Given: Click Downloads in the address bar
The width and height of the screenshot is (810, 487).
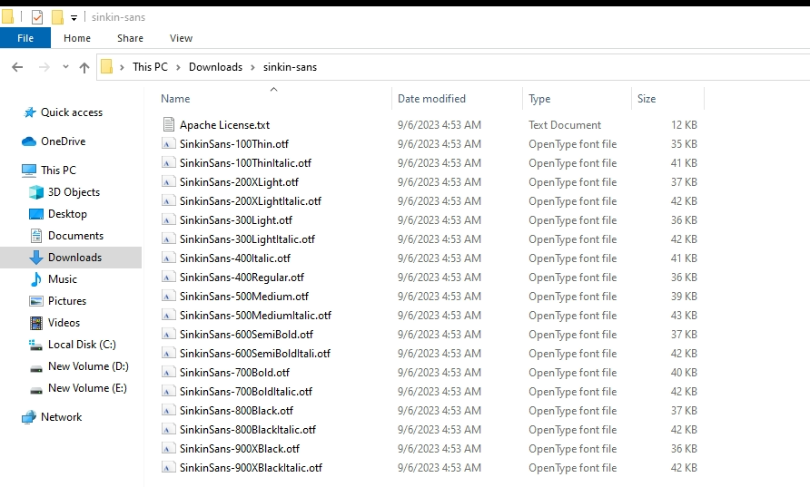Looking at the screenshot, I should 215,67.
